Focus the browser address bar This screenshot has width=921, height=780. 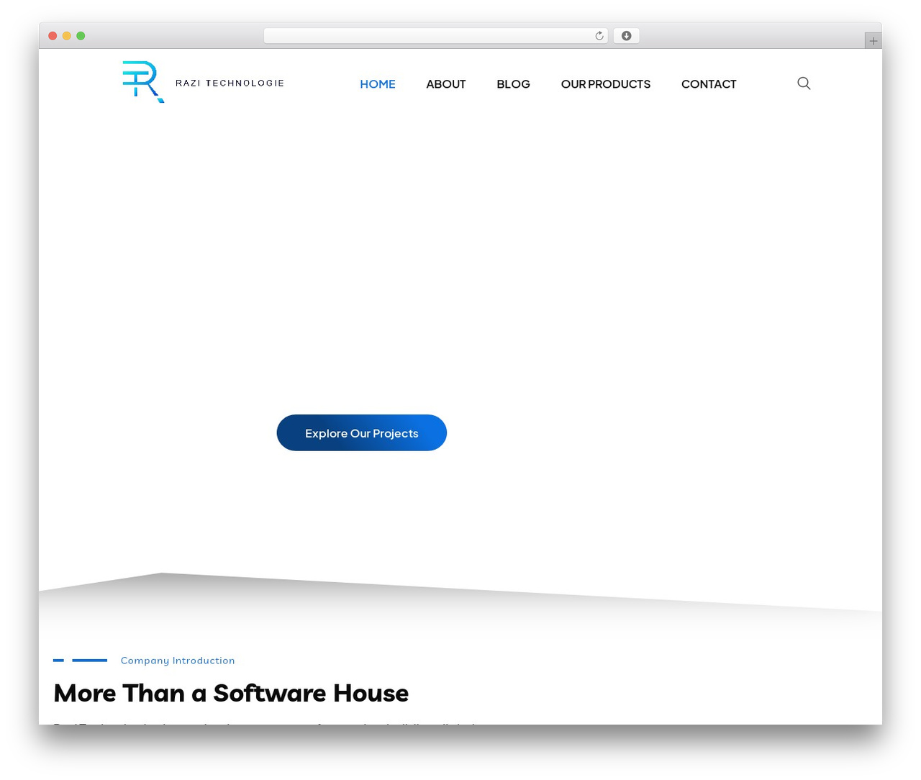coord(436,36)
